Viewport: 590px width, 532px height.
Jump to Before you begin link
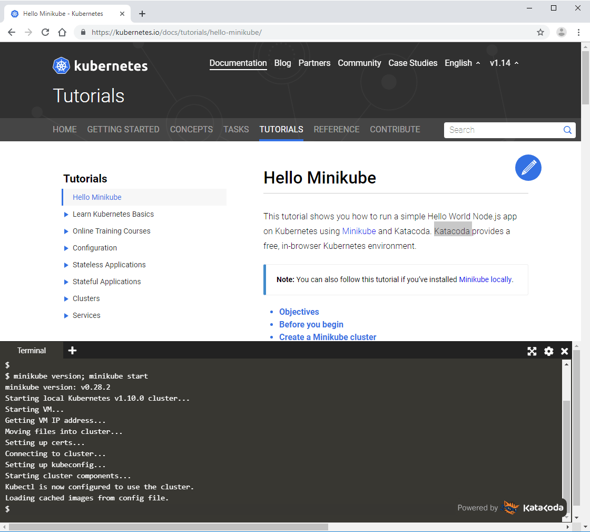click(x=311, y=325)
